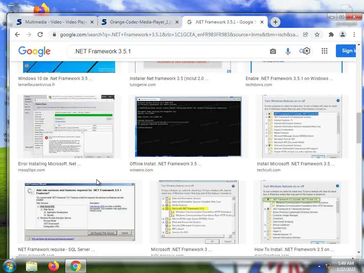Bookmark this tab with the star

pos(317,34)
